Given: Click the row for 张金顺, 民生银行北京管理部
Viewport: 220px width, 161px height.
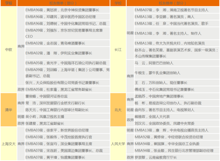Looking at the screenshot, I should coord(177,151).
